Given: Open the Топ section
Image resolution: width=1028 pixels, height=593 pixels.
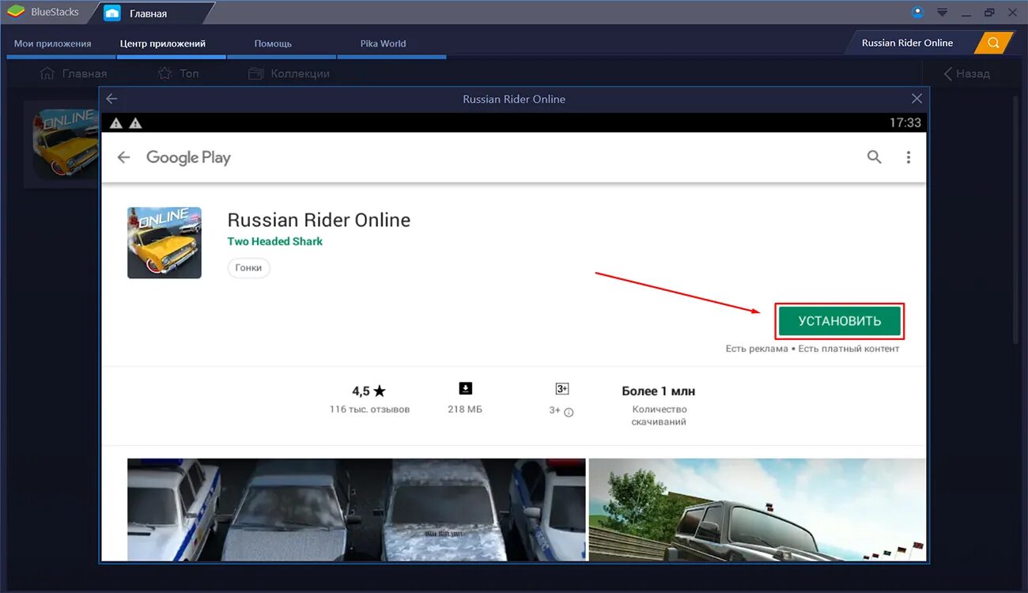Looking at the screenshot, I should (x=179, y=74).
